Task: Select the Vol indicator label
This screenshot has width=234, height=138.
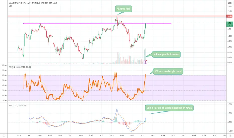Action: [10, 6]
